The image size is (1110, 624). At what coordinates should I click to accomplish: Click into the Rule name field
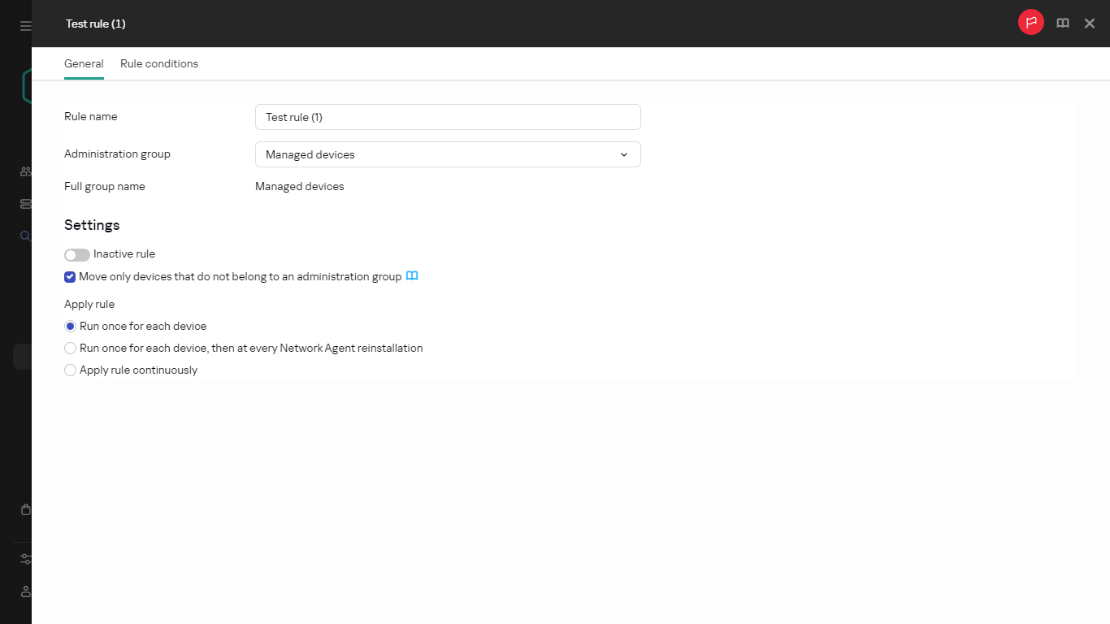click(448, 117)
